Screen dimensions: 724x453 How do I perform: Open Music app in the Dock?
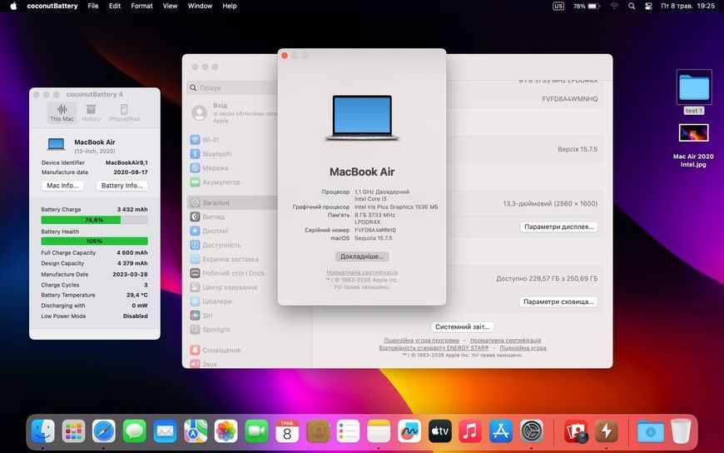pos(470,431)
